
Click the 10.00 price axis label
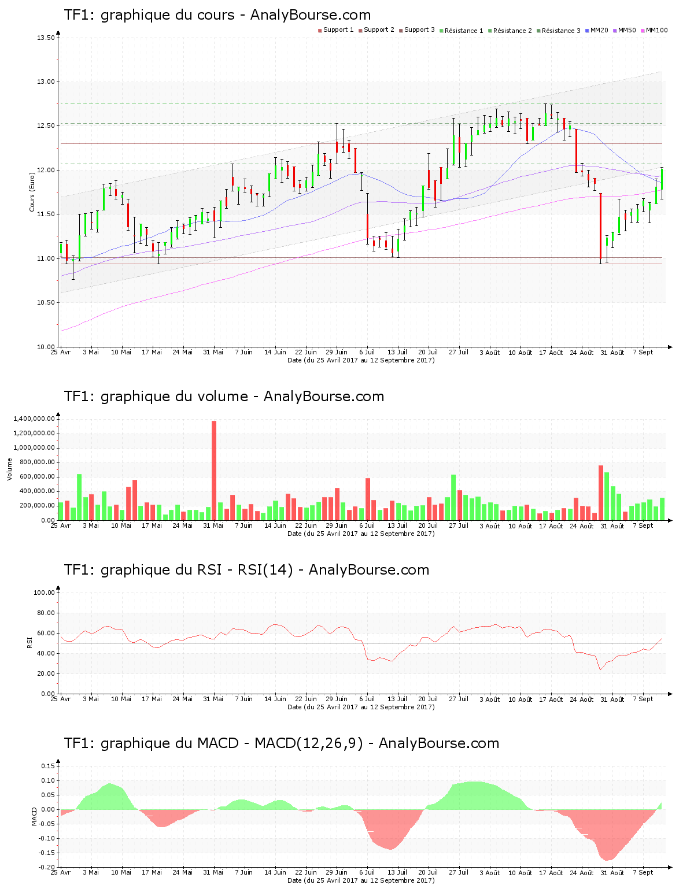tap(46, 347)
